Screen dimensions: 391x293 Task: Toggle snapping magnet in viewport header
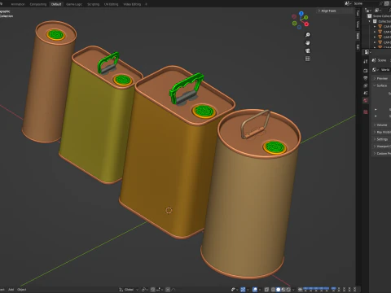[x=153, y=290]
